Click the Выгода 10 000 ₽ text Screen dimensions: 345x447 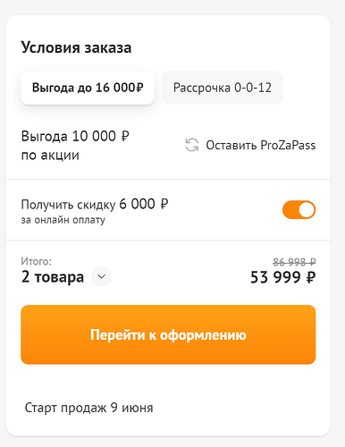[75, 136]
